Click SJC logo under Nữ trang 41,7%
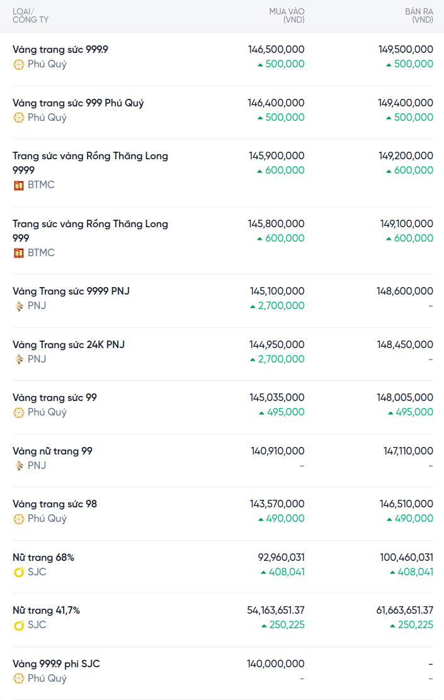Image resolution: width=444 pixels, height=700 pixels. click(x=19, y=625)
